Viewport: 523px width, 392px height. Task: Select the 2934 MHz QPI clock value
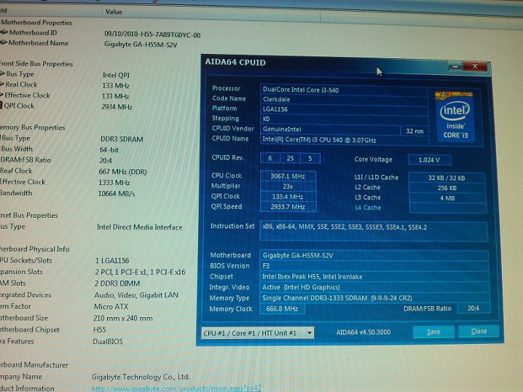tap(117, 107)
